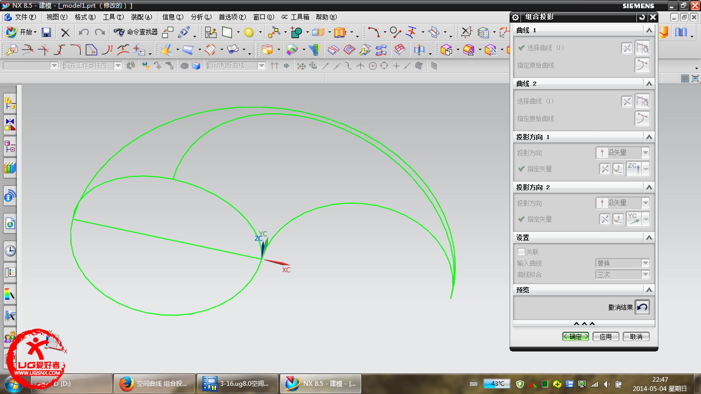This screenshot has height=394, width=701.
Task: Switch to Firefox 空间曲线 taskbar window
Action: (x=154, y=384)
